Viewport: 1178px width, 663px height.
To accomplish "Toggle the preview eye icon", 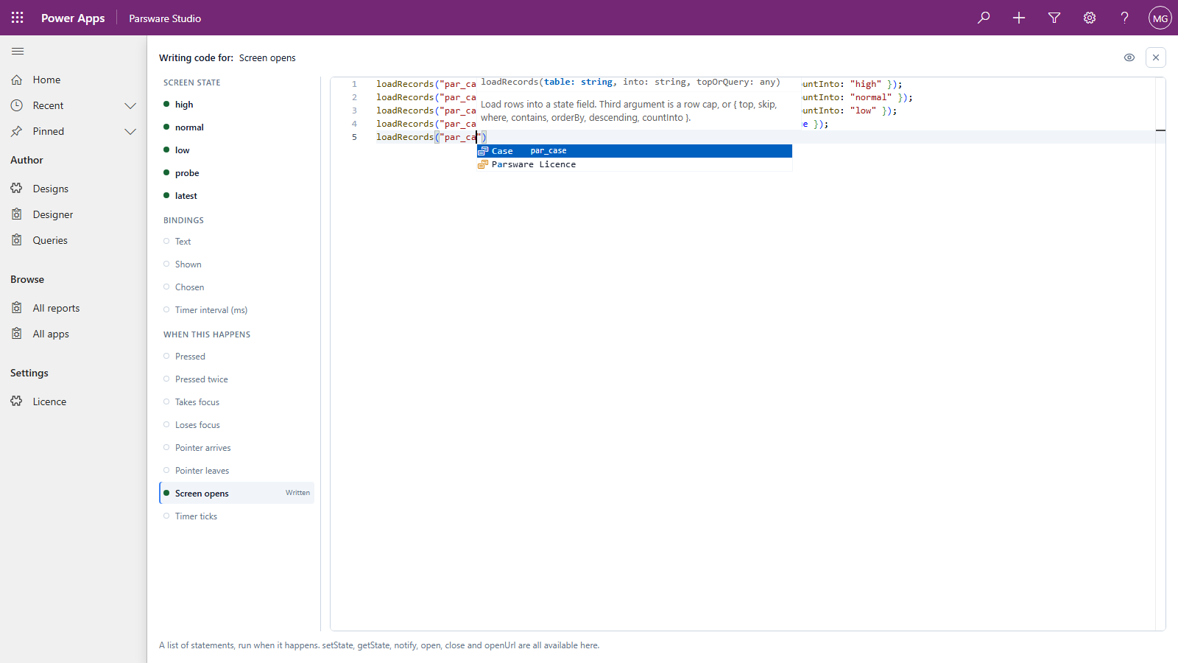I will click(x=1129, y=57).
